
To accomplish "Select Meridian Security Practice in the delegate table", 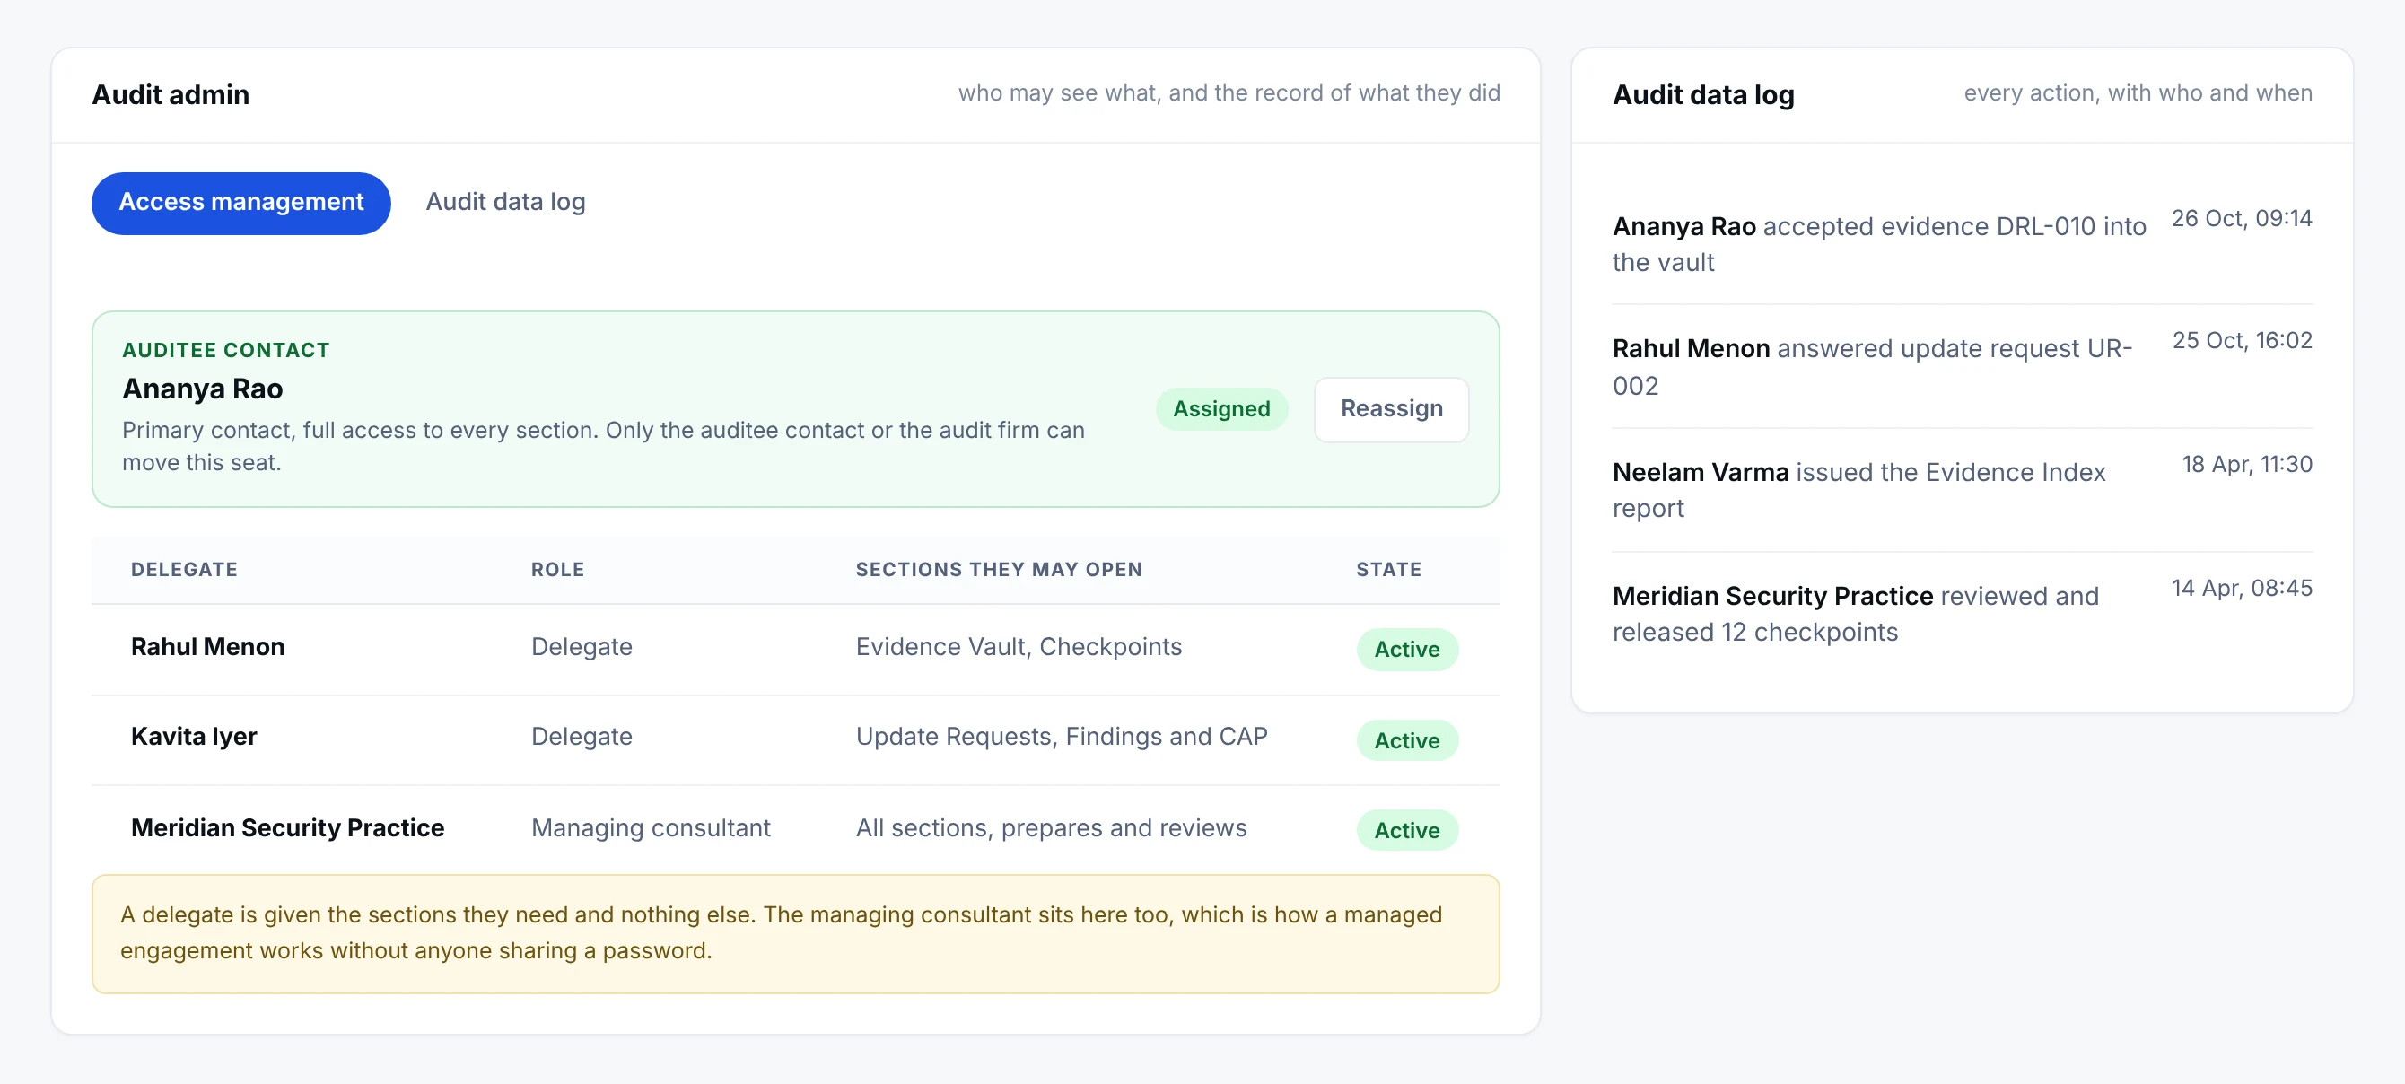I will click(x=286, y=827).
